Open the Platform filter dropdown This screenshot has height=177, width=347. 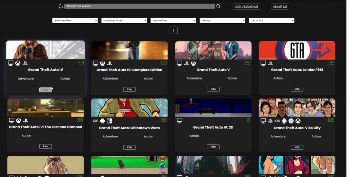click(75, 20)
